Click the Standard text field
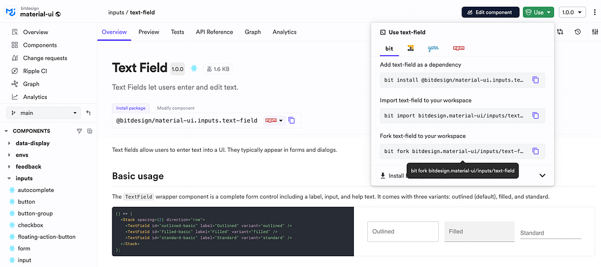This screenshot has width=601, height=267. pyautogui.click(x=551, y=233)
